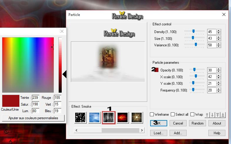
Task: Increase Size with the up spinner arrow
Action: pyautogui.click(x=219, y=37)
